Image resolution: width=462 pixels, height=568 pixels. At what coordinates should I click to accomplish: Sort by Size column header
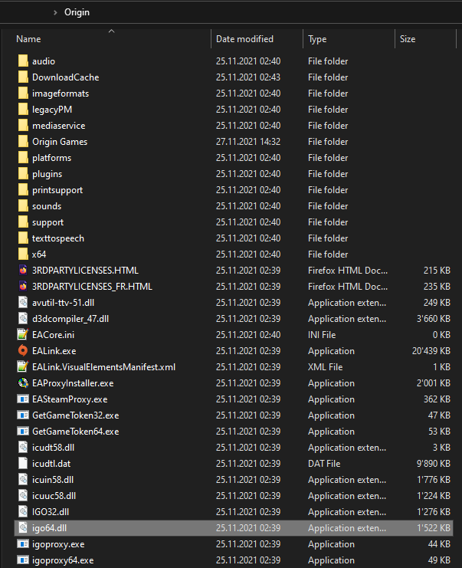(x=408, y=39)
